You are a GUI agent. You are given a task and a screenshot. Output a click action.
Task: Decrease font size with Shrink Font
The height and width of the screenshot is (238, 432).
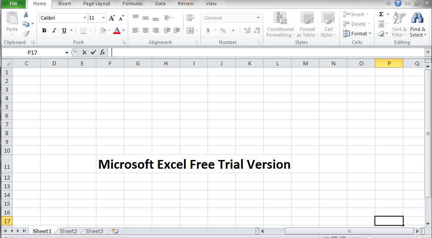pos(122,18)
